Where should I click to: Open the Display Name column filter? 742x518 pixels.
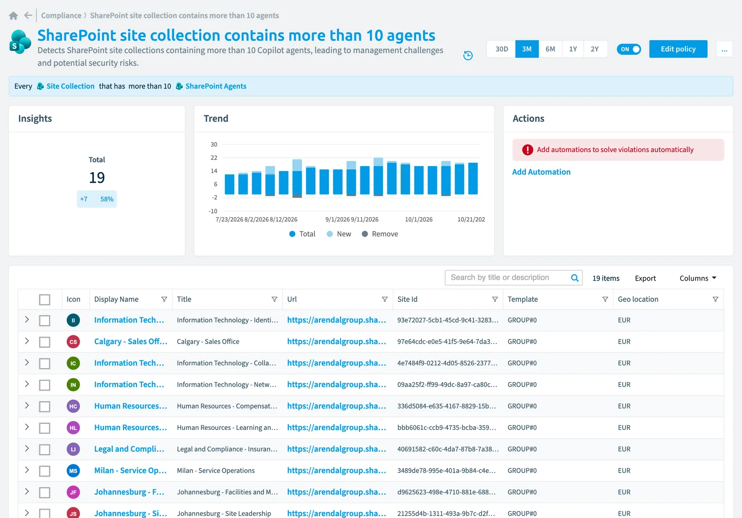pyautogui.click(x=164, y=300)
